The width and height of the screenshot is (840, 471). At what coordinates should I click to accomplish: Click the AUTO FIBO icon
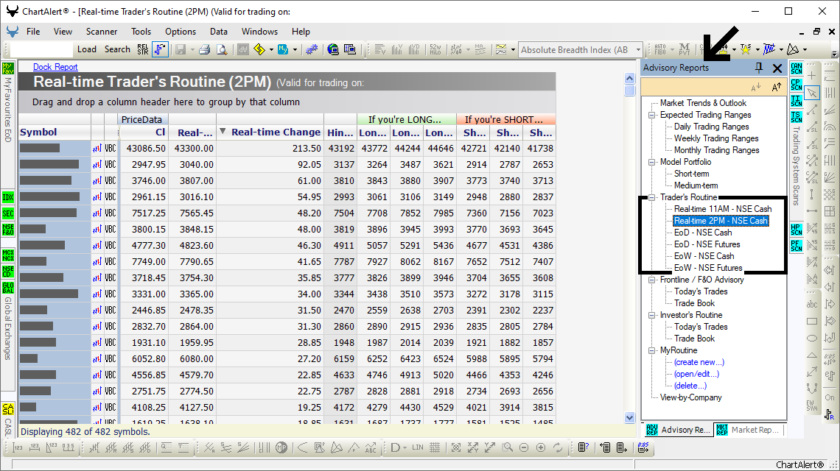coord(660,50)
